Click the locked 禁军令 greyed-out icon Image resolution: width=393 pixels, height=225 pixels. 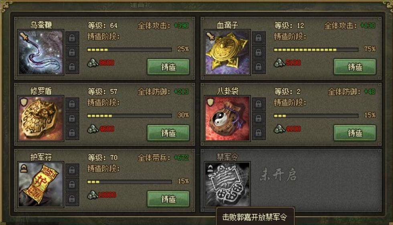(x=227, y=185)
